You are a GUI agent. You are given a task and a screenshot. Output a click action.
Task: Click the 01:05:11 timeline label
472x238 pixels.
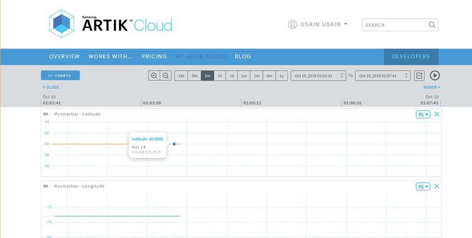253,103
